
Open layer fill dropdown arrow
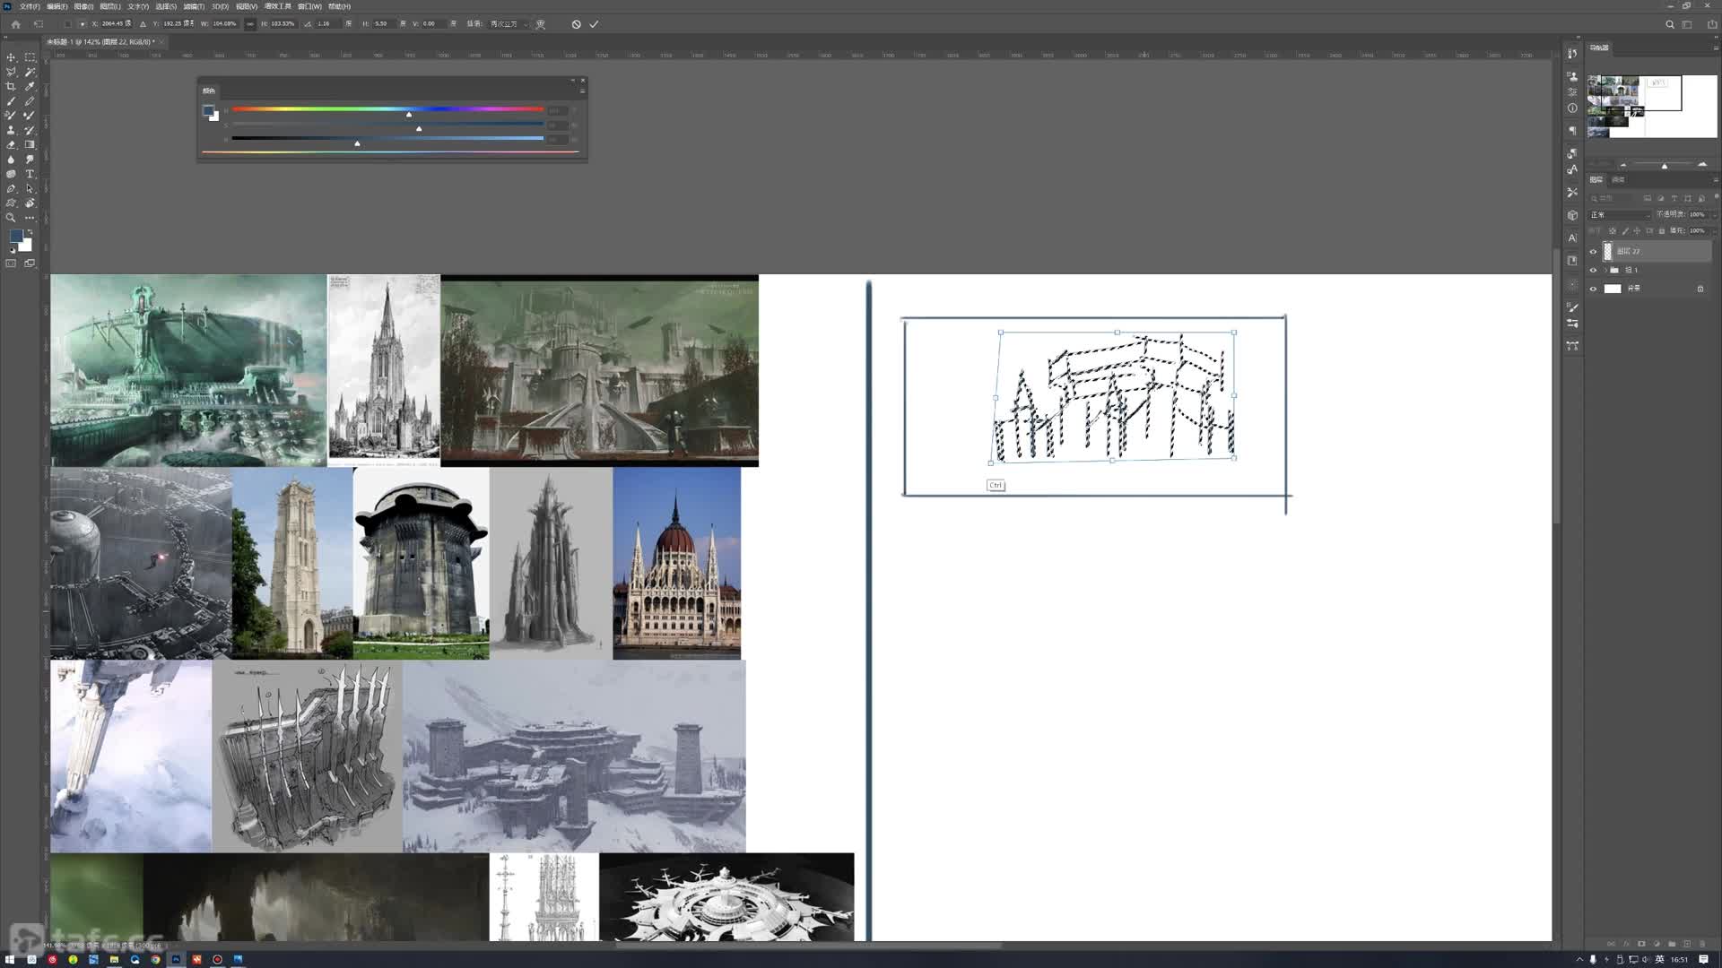pos(1714,231)
